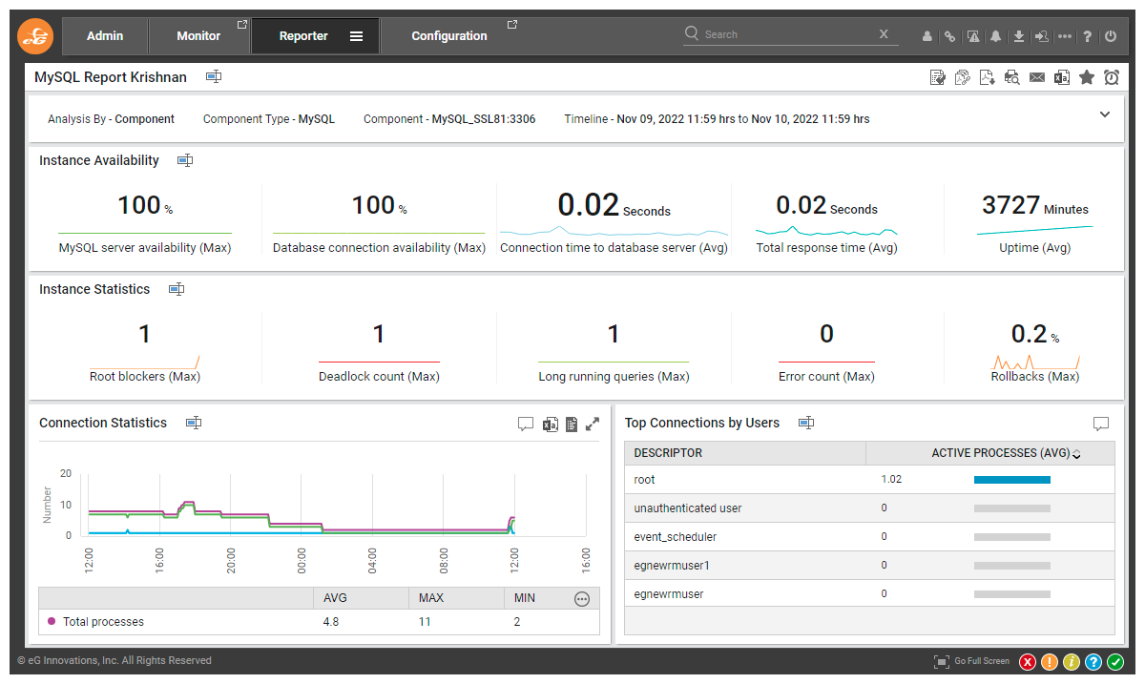Screen dimensions: 1145x684
Task: Click the orange exclamation status indicator
Action: tap(1050, 662)
